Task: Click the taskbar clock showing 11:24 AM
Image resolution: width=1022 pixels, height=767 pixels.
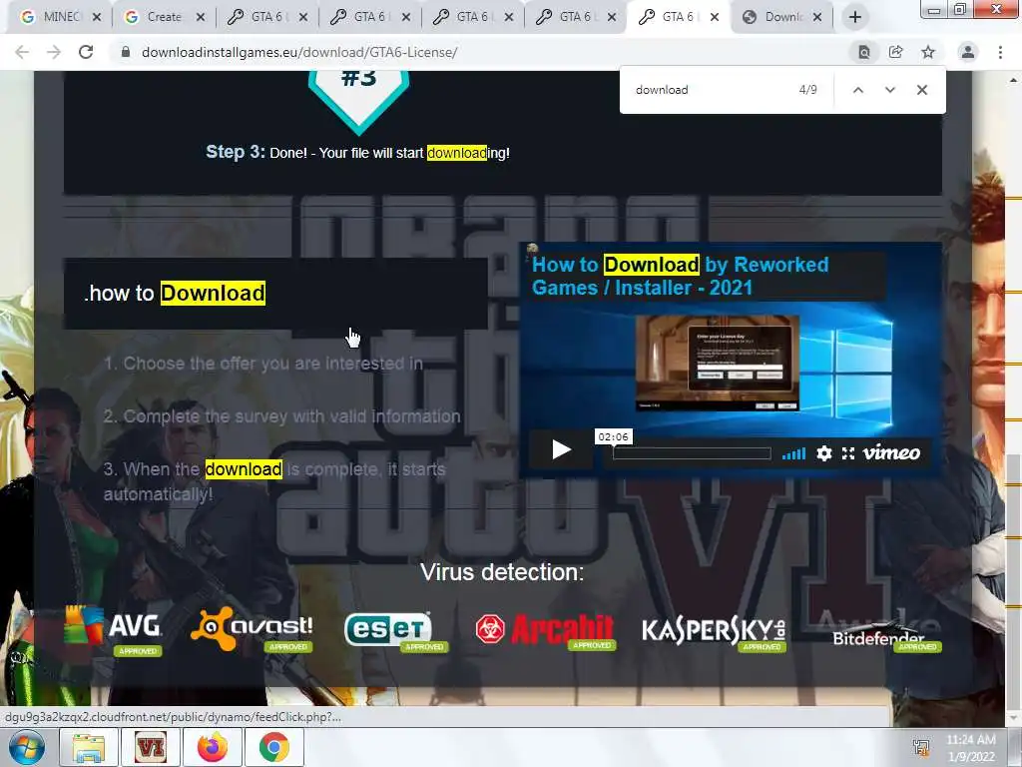Action: [x=970, y=747]
